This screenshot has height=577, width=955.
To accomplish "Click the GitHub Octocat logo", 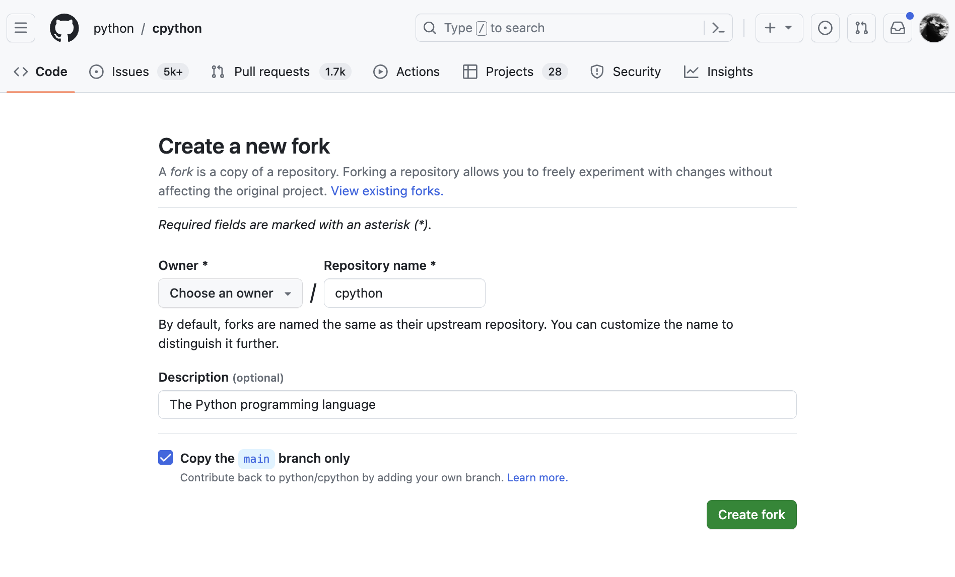I will tap(64, 28).
